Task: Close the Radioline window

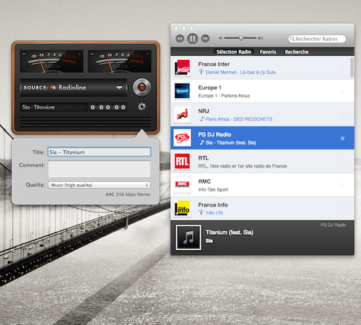Action: 176,27
